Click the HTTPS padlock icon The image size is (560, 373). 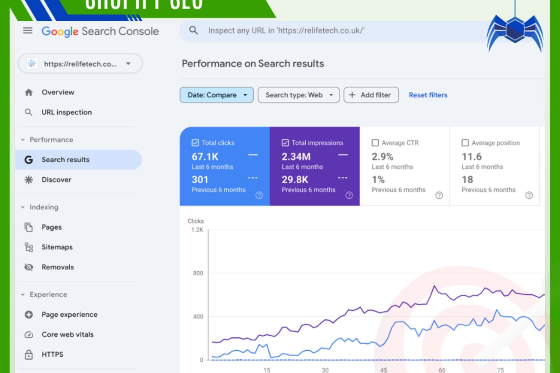(x=29, y=354)
